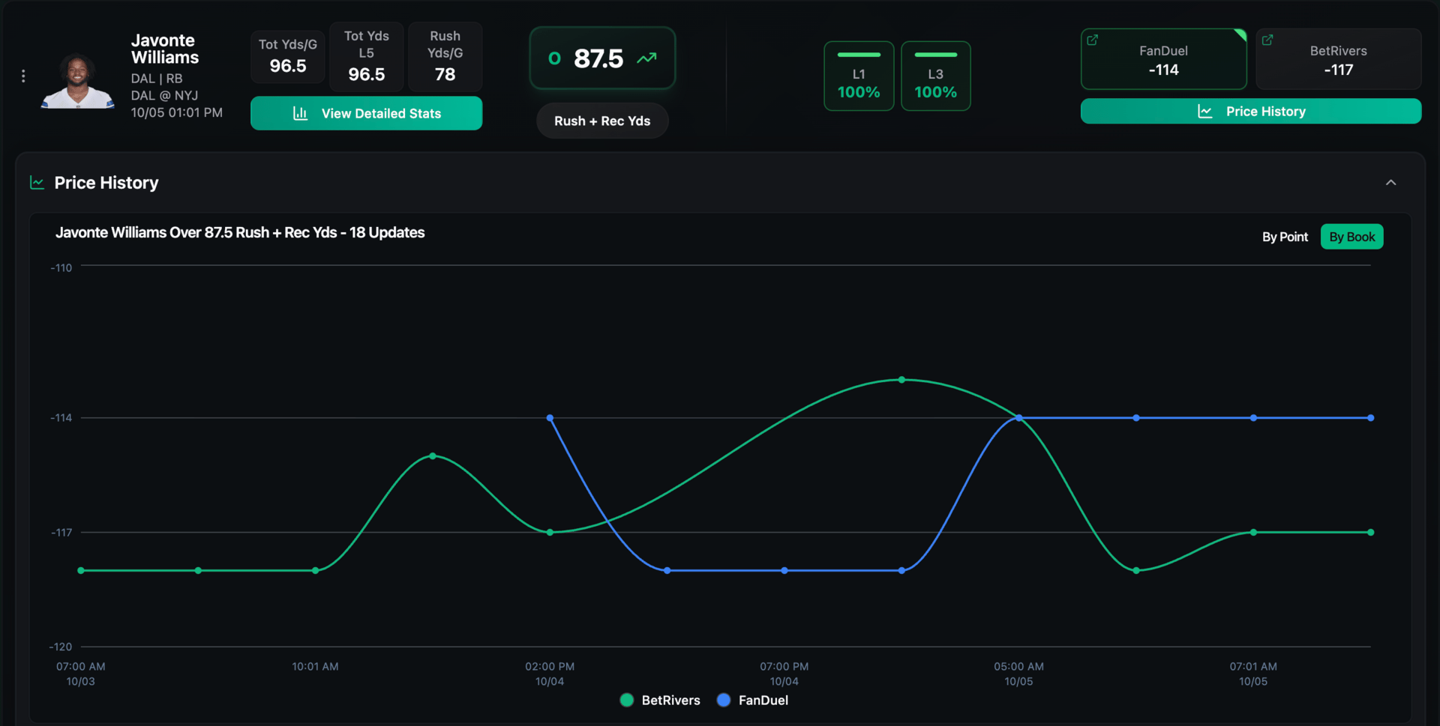Click the -110 y-axis label
The width and height of the screenshot is (1440, 726).
tap(61, 267)
